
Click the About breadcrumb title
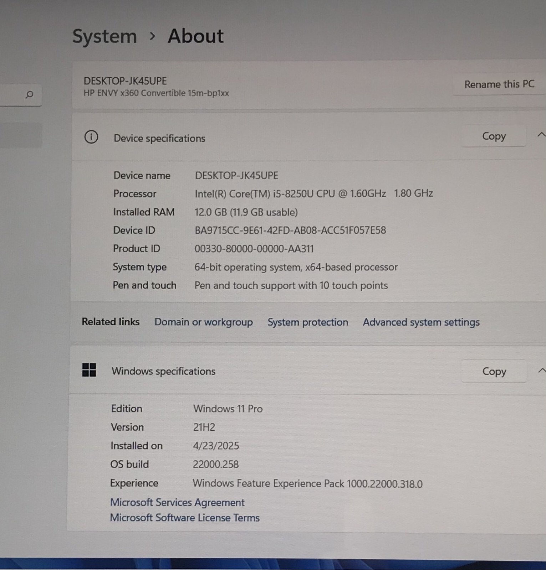click(x=195, y=36)
